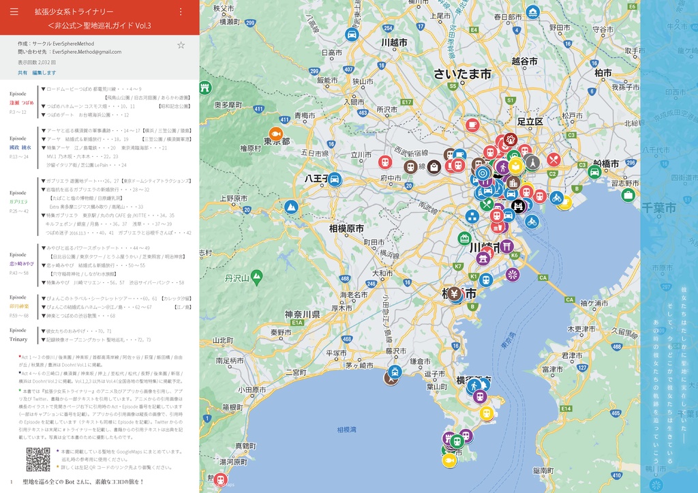Select the blue mountain marker near 上野原市
The width and height of the screenshot is (698, 493).
(x=291, y=207)
